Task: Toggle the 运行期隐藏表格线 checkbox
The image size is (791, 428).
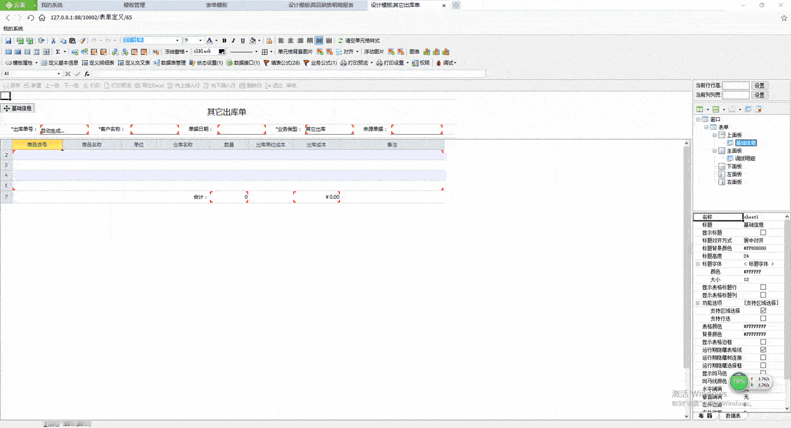Action: coord(763,350)
